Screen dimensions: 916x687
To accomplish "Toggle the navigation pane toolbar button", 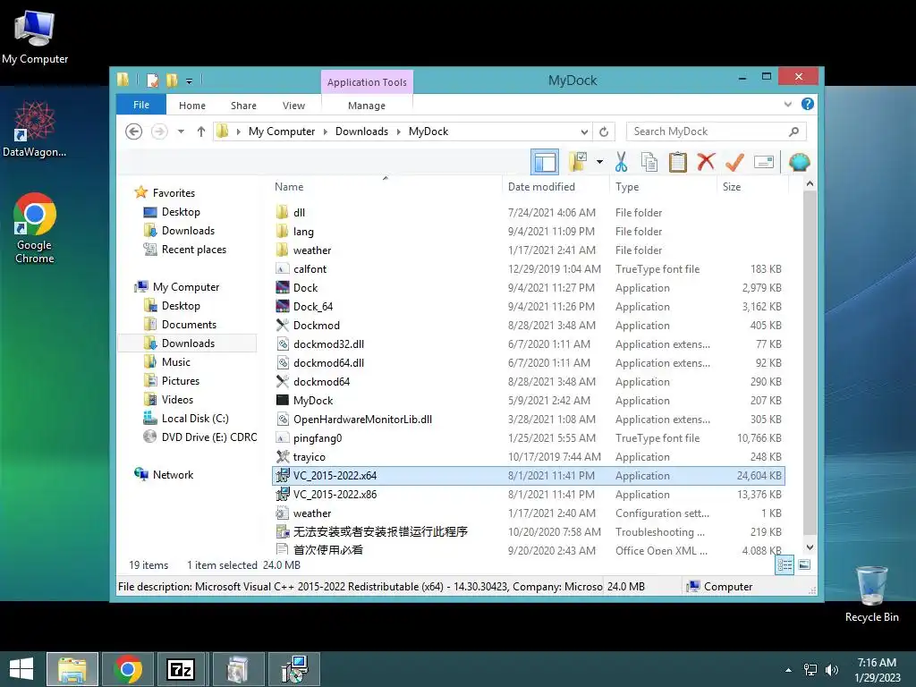I will tap(545, 162).
